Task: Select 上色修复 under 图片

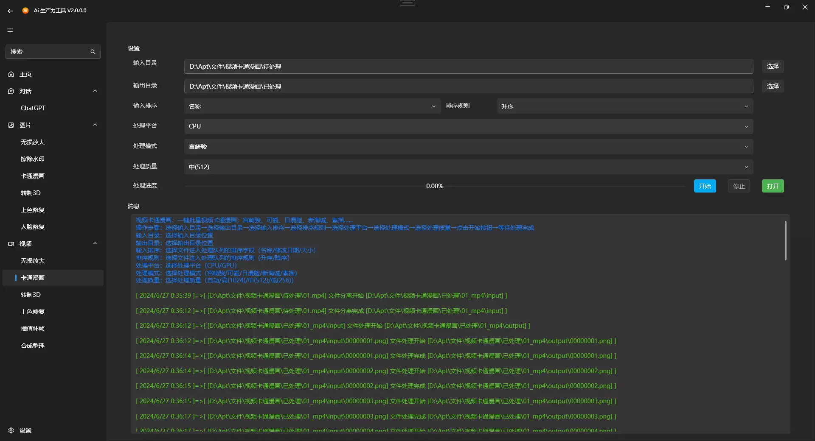Action: coord(53,210)
